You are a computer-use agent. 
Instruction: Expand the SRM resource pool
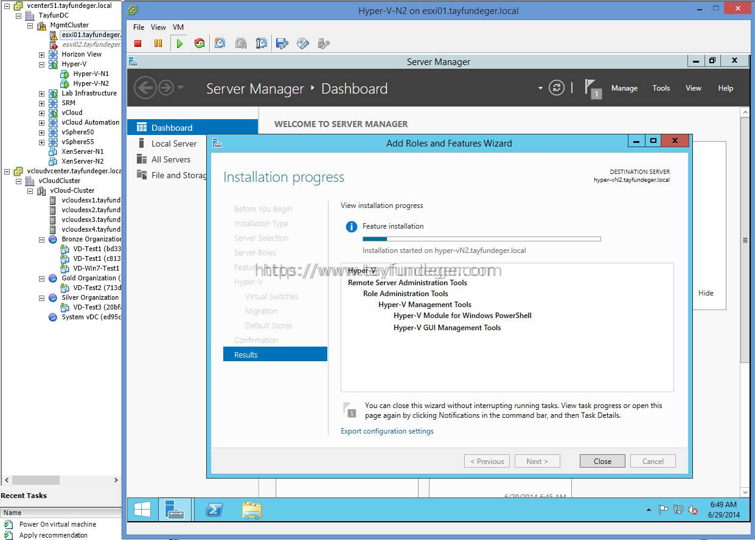coord(41,103)
